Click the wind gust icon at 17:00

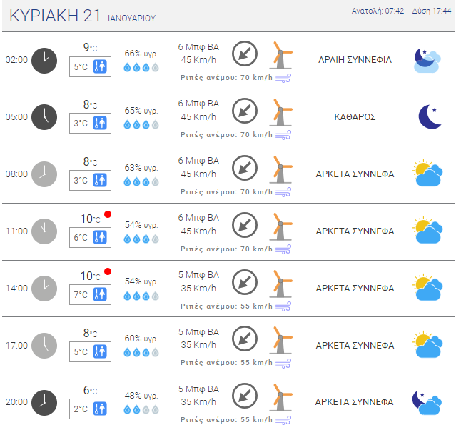click(283, 363)
